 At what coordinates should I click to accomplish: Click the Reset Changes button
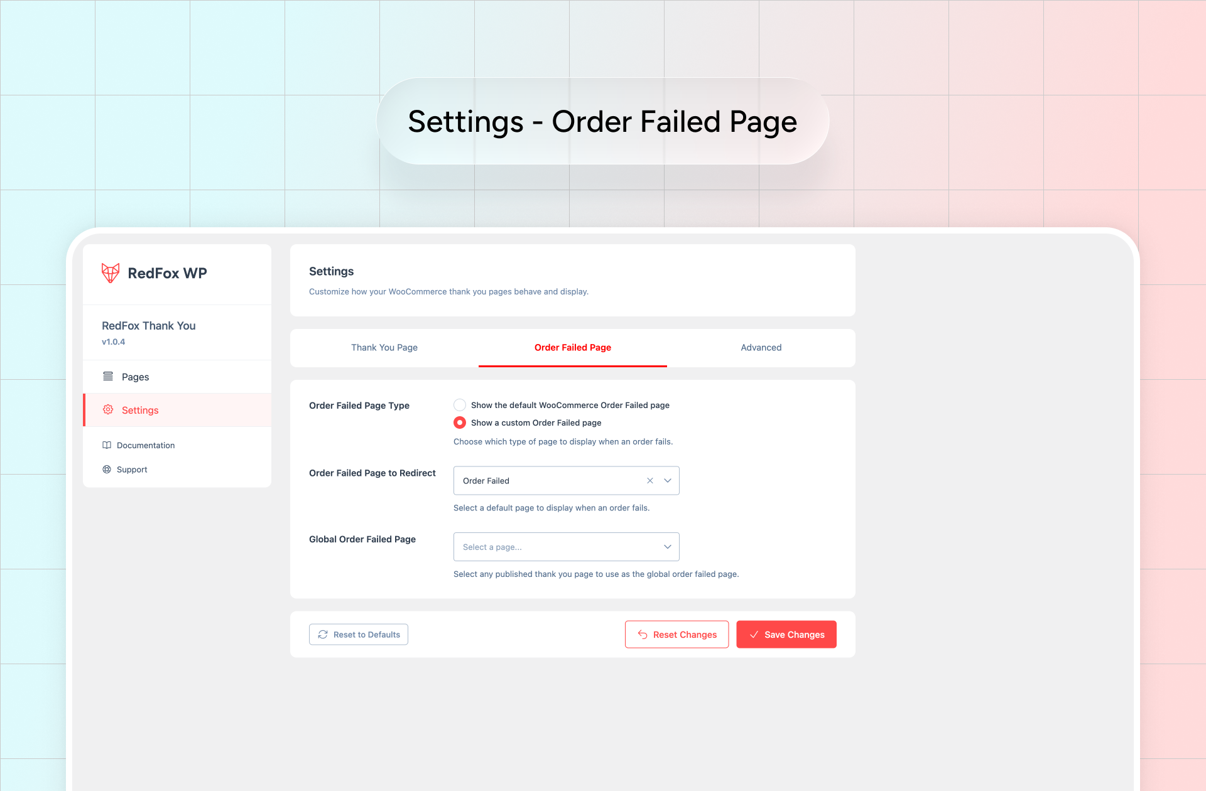coord(676,634)
